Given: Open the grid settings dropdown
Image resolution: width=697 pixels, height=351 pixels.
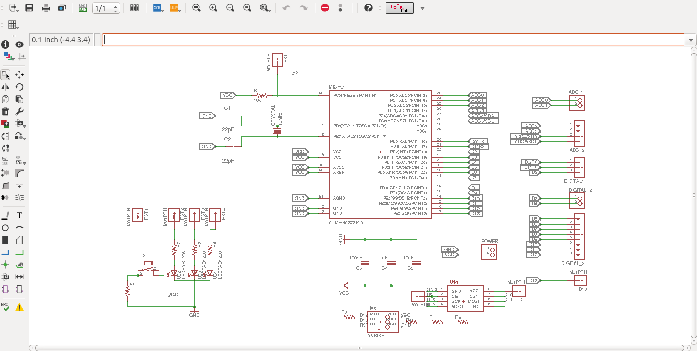Looking at the screenshot, I should tap(13, 25).
